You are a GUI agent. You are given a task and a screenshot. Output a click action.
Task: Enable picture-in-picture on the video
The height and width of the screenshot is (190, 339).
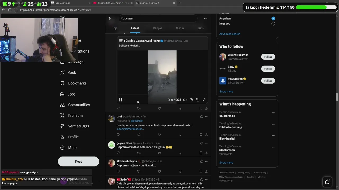(198, 100)
